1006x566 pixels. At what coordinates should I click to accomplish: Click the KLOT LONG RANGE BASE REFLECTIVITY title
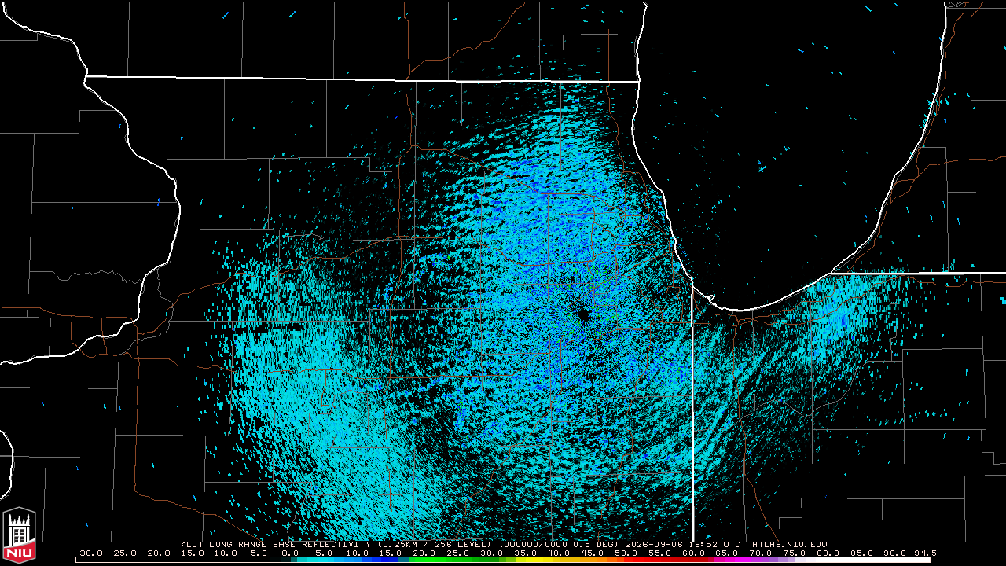(x=277, y=544)
